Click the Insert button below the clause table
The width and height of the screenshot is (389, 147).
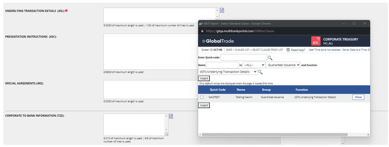pyautogui.click(x=204, y=105)
